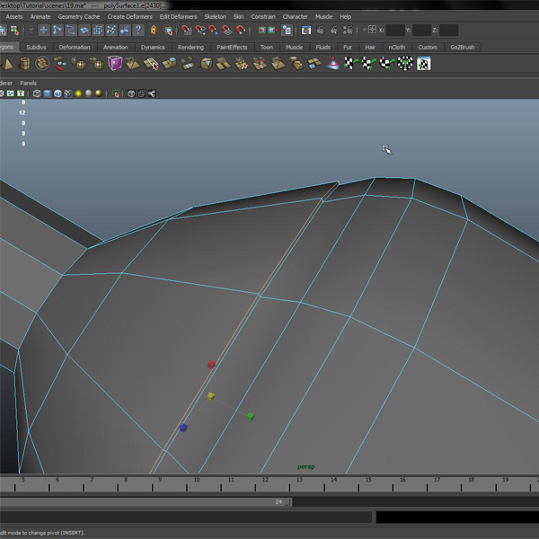The height and width of the screenshot is (539, 539).
Task: Open render view clapperboard window icon
Action: pos(306,31)
